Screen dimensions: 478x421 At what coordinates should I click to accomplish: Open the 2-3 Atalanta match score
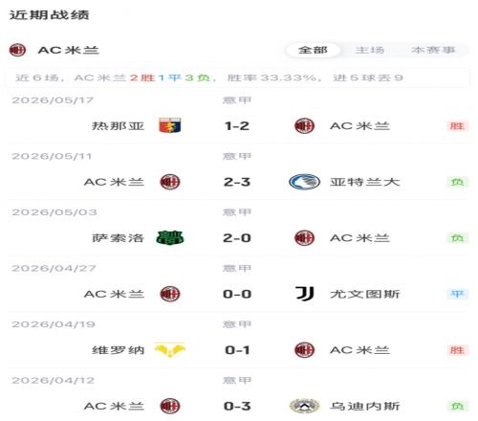coord(237,182)
